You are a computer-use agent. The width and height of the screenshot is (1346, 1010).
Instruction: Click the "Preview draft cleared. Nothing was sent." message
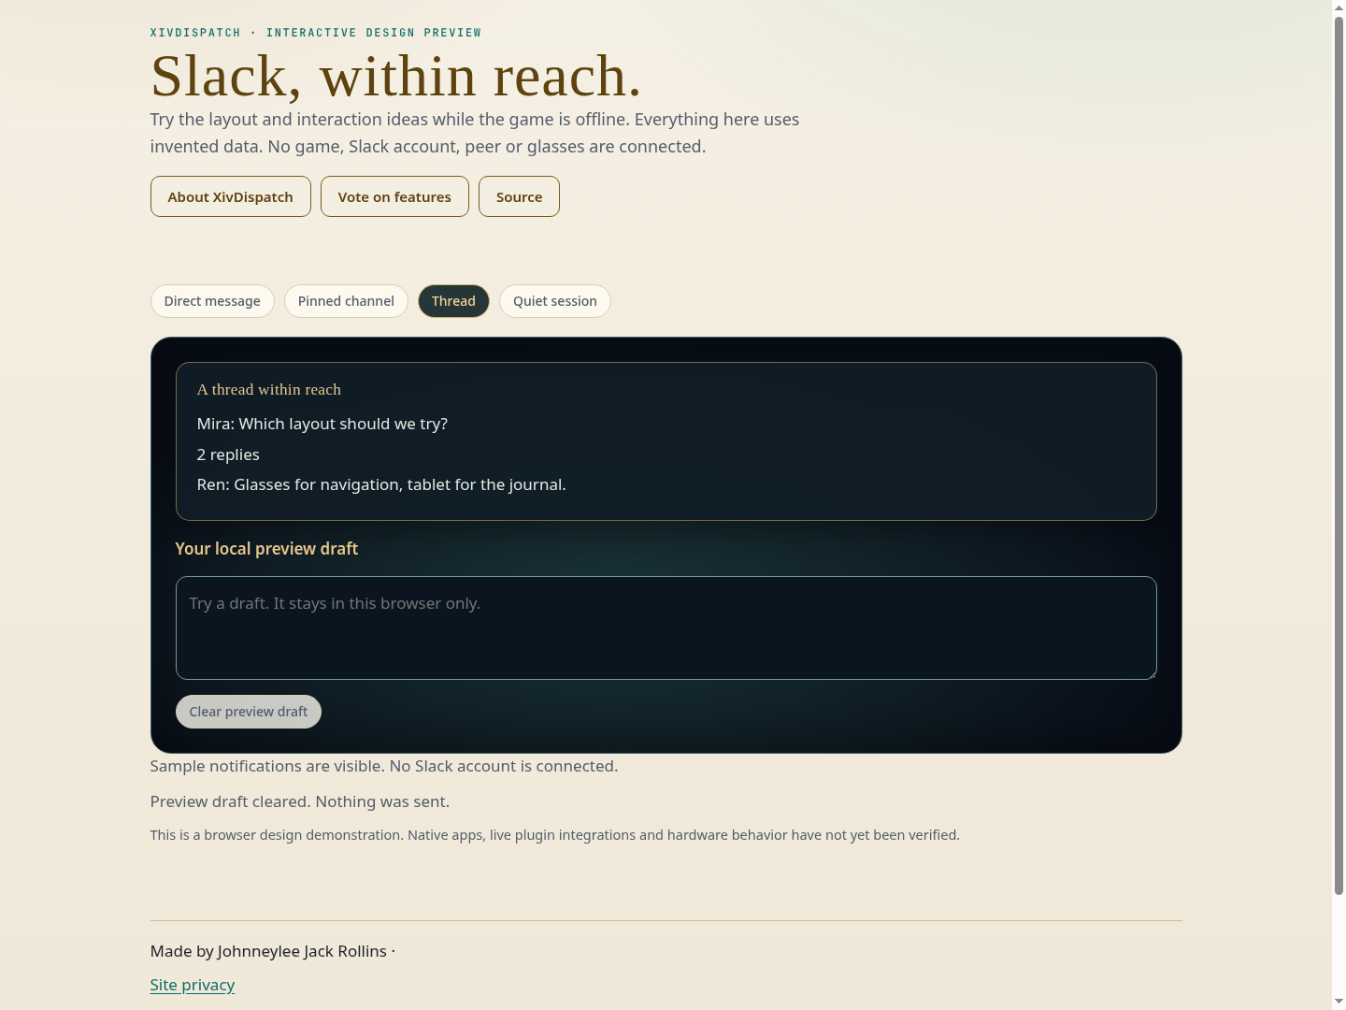(x=300, y=801)
